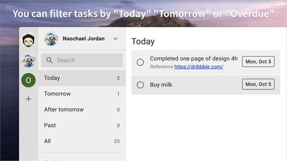Viewport: 287px width, 161px height.
Task: Add a new account with plus icon
Action: [28, 99]
